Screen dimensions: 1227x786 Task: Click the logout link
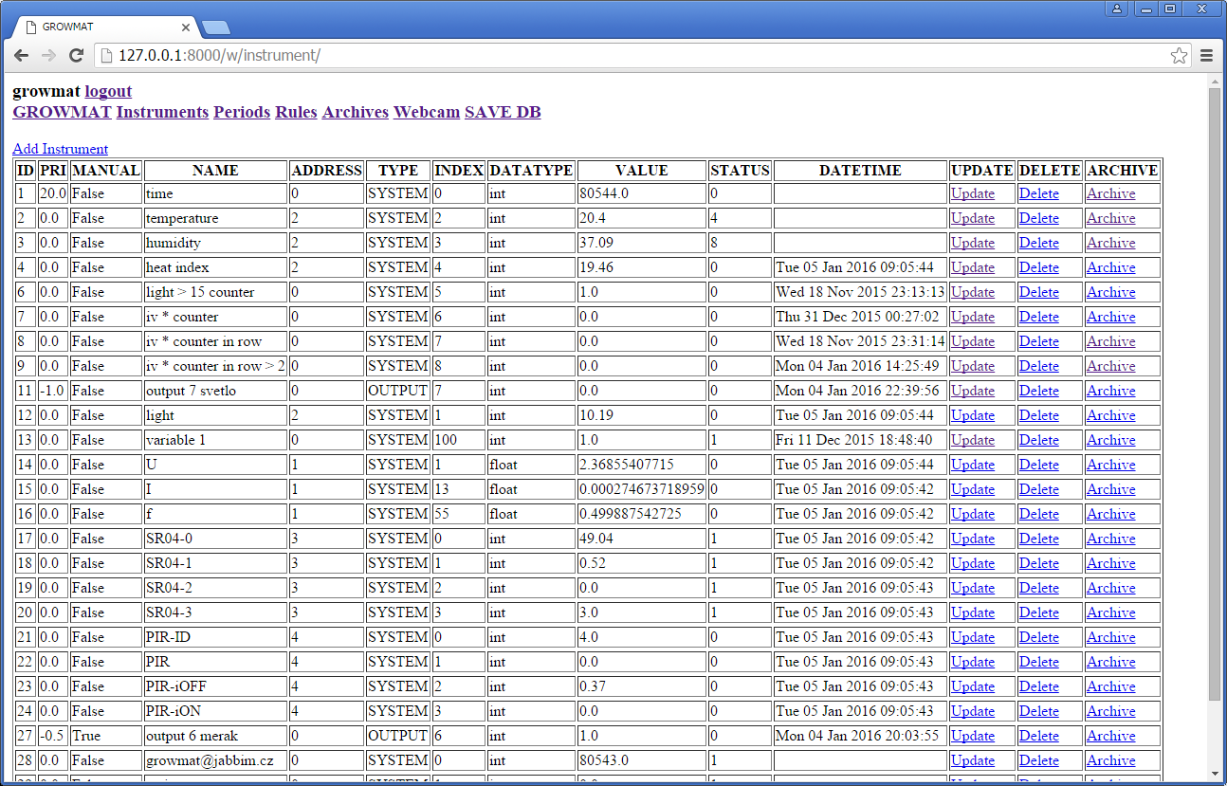tap(108, 91)
